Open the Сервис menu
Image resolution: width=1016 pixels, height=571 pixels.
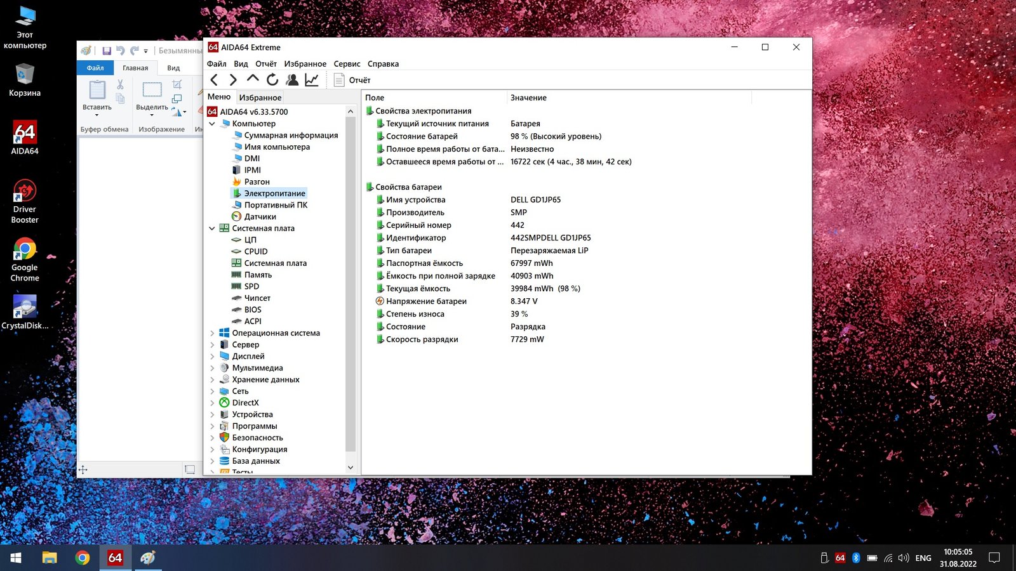(347, 64)
